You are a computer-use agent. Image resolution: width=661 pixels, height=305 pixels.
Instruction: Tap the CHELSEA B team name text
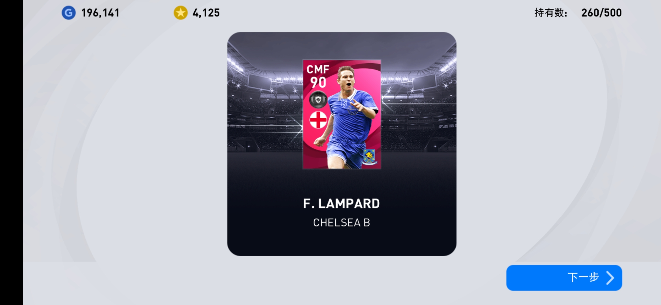pyautogui.click(x=342, y=223)
